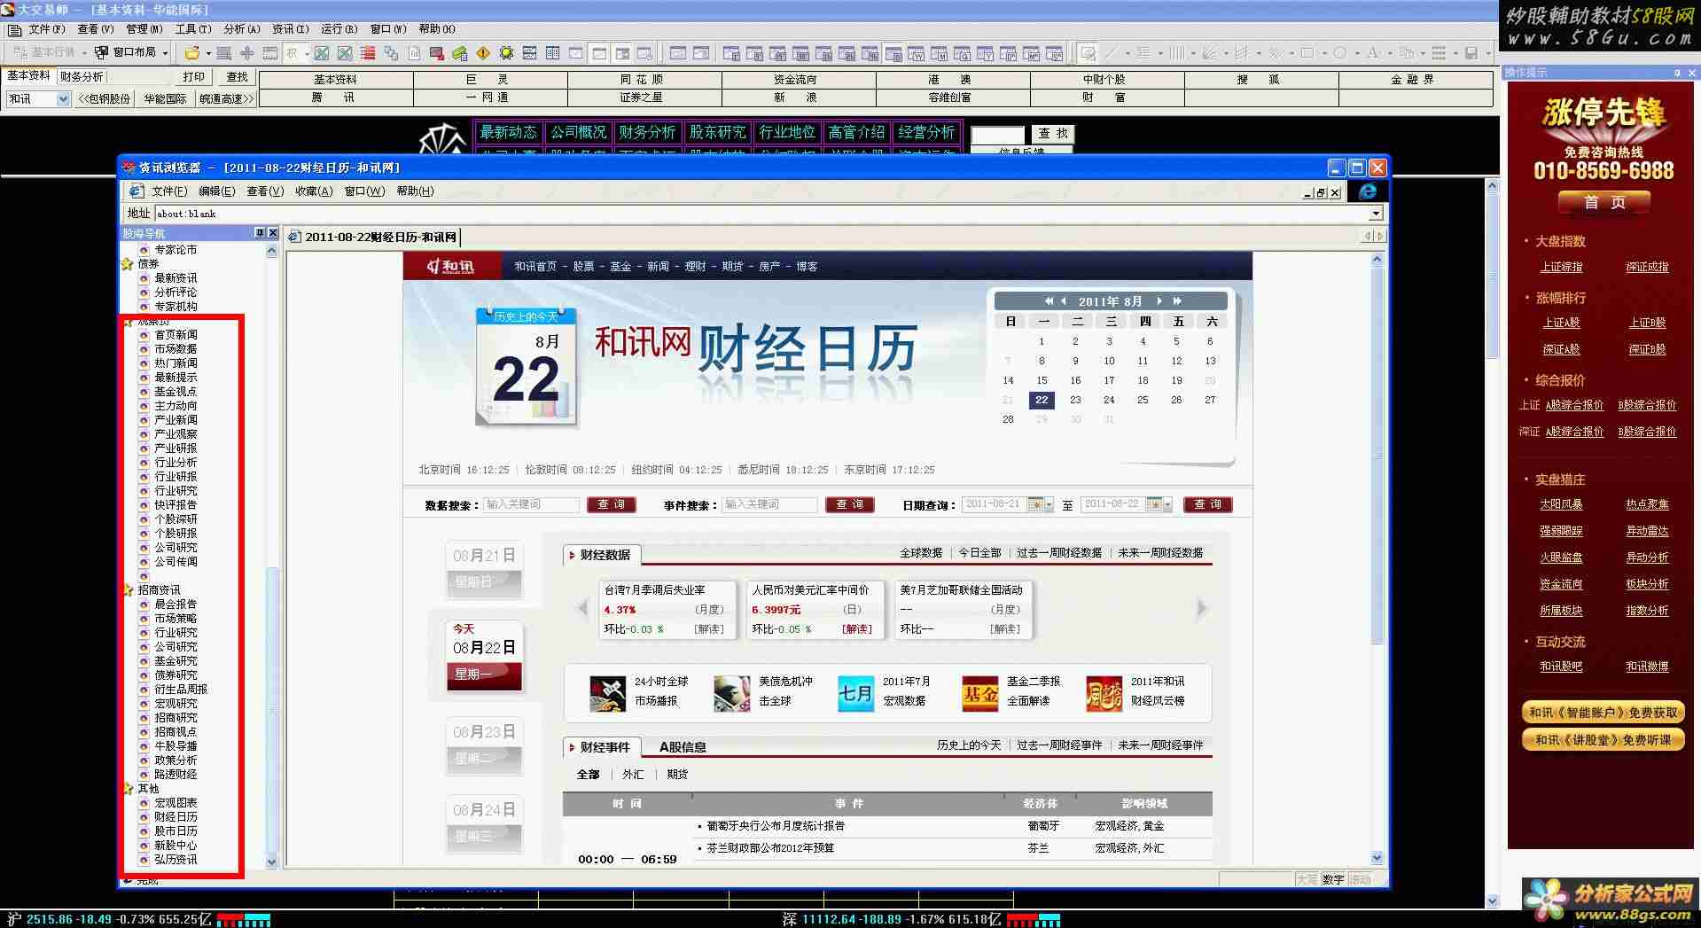This screenshot has height=928, width=1701.
Task: Jump to next year in the calendar header
Action: click(1177, 301)
